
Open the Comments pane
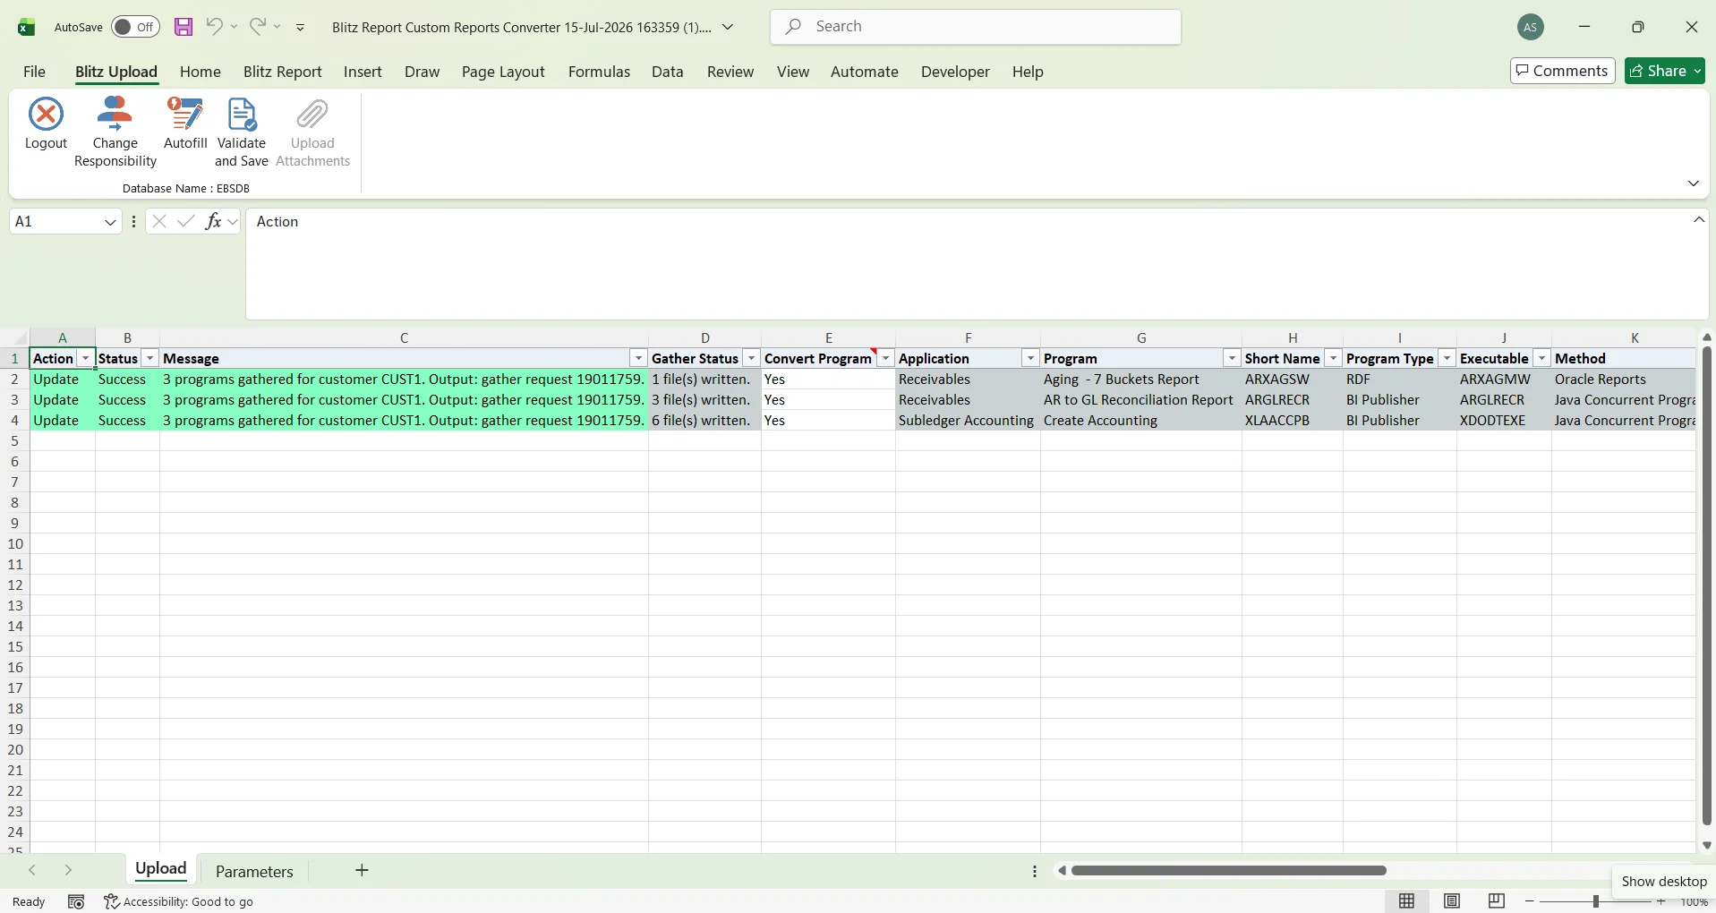coord(1563,71)
